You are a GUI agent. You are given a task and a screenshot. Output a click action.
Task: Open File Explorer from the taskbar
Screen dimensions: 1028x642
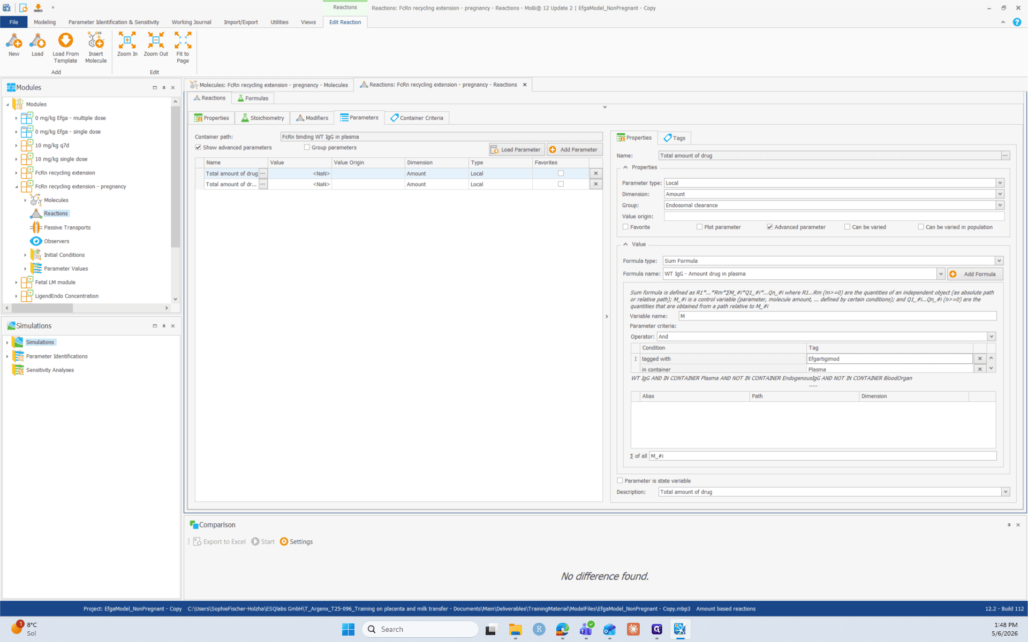(515, 630)
